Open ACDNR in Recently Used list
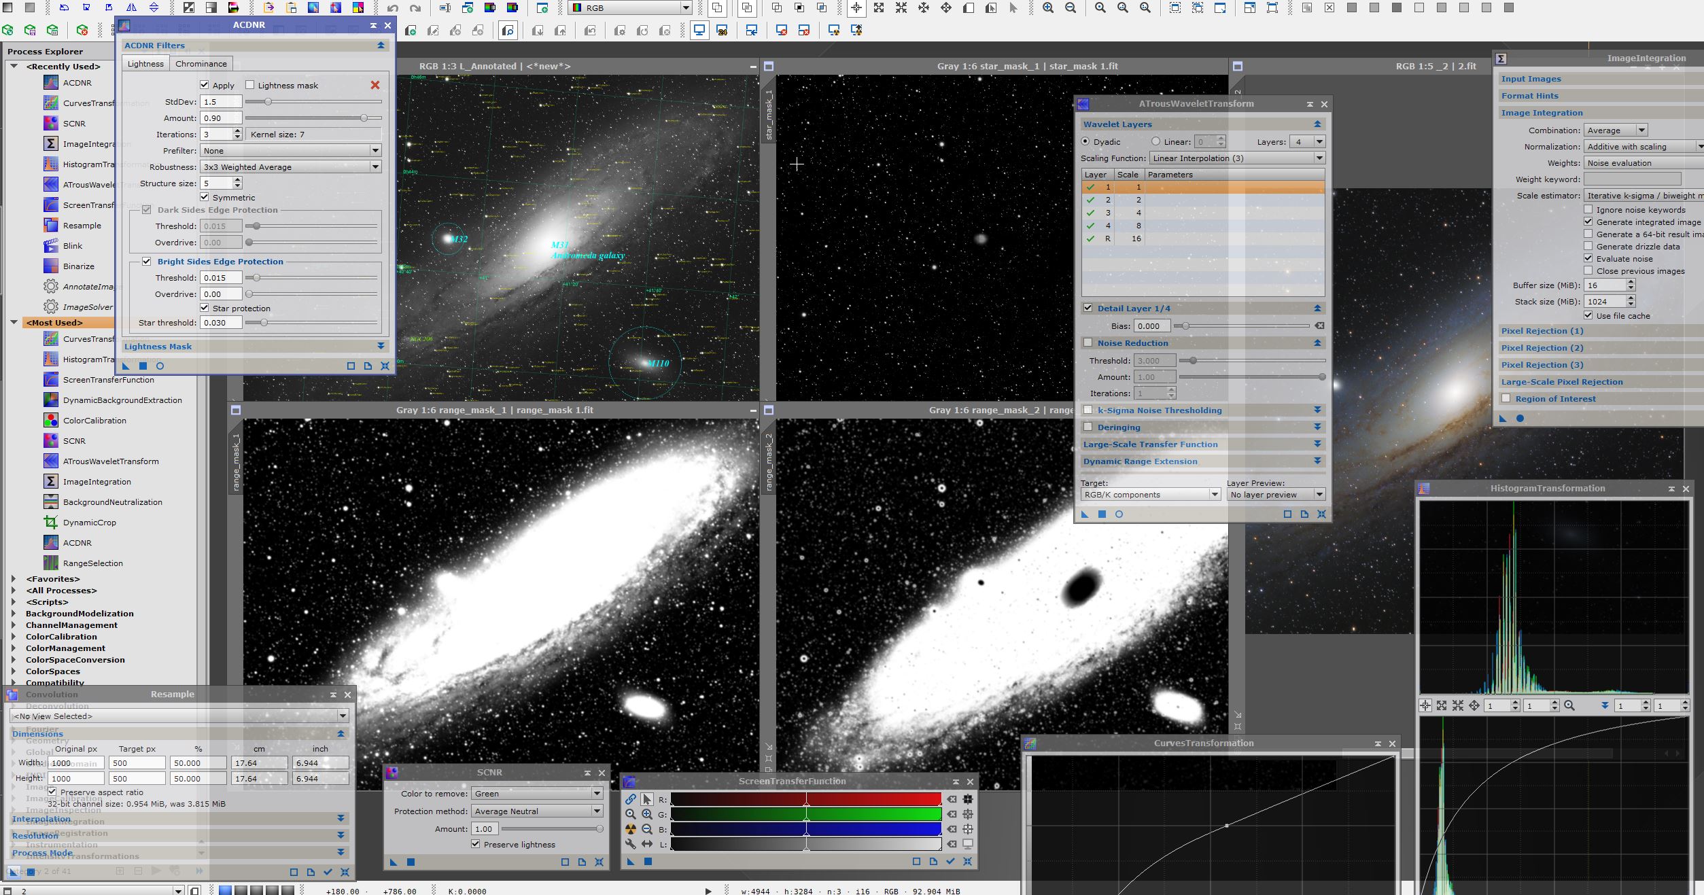The height and width of the screenshot is (895, 1704). point(77,83)
